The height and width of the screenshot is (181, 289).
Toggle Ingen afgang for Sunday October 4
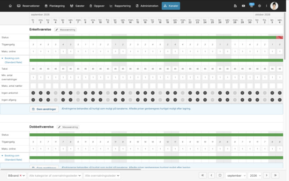(x=280, y=100)
